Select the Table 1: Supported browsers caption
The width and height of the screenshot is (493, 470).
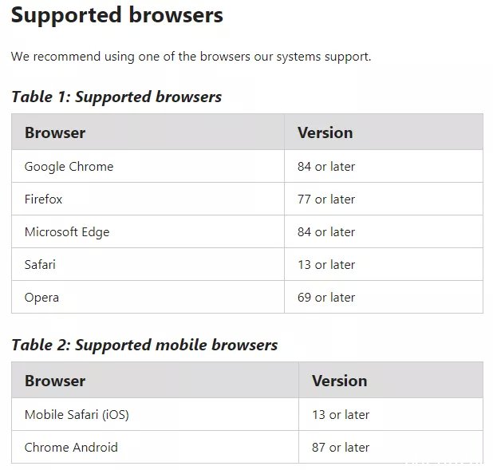116,97
